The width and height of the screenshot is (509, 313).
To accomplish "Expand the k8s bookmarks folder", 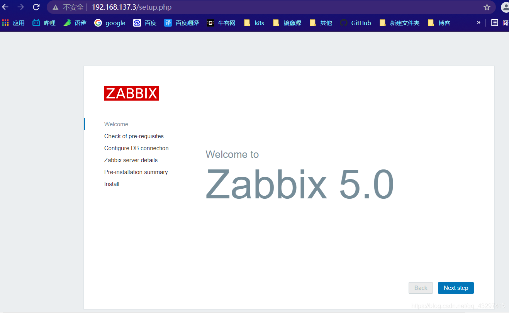I will coord(254,23).
